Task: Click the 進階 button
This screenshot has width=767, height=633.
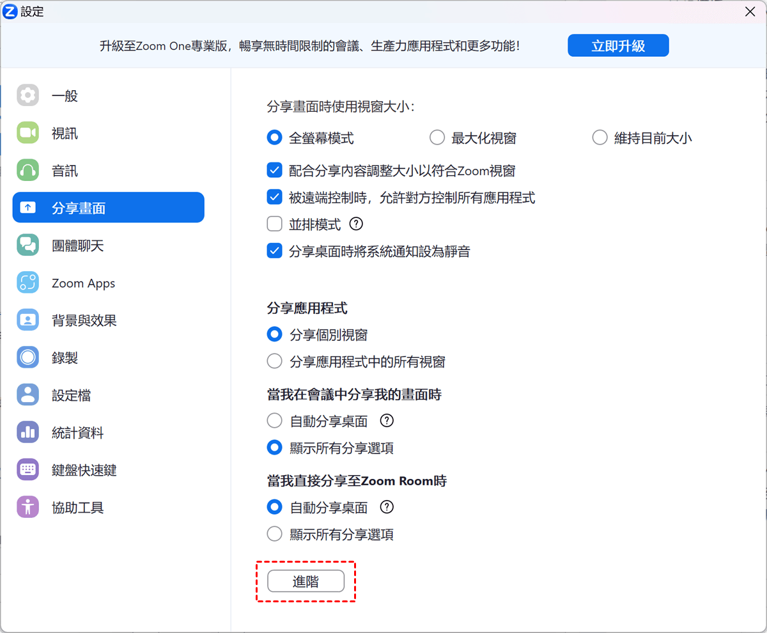Action: pyautogui.click(x=306, y=581)
